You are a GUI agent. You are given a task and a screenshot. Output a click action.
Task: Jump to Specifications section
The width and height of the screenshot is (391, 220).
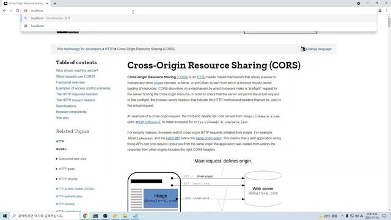[x=66, y=106]
